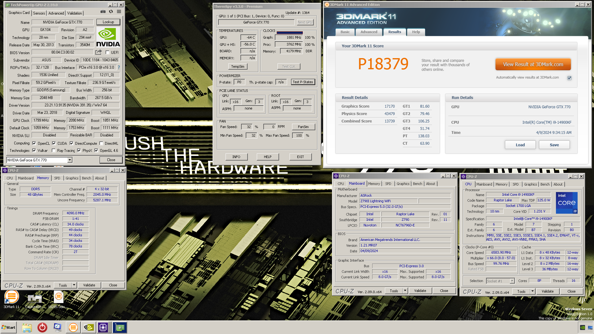Open the Validation tab in GPU-Z
The height and width of the screenshot is (334, 594).
75,13
